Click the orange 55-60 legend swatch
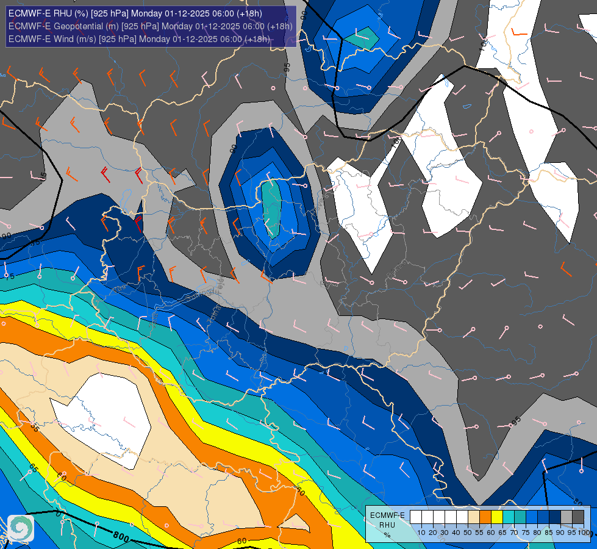Viewport: 597px width, 549px height. 485,517
